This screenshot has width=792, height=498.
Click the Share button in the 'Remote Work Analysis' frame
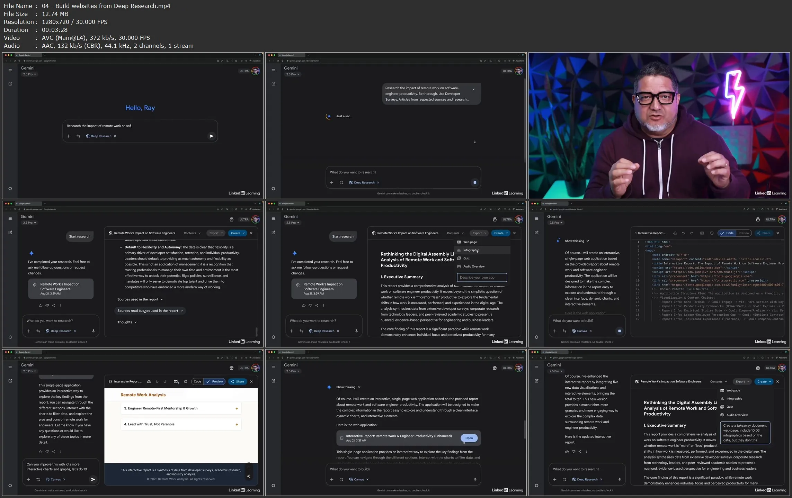pyautogui.click(x=237, y=381)
